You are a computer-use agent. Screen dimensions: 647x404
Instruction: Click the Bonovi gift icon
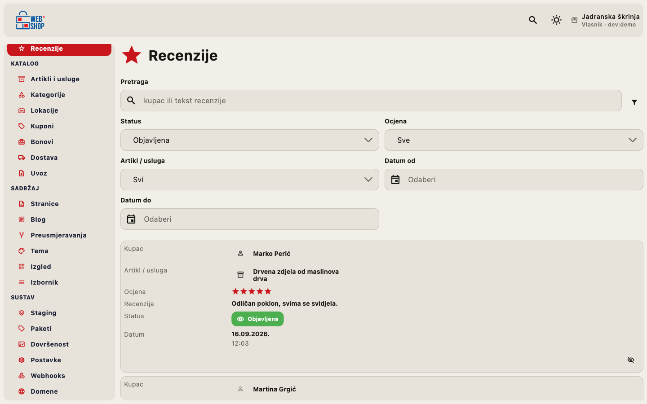pyautogui.click(x=22, y=142)
